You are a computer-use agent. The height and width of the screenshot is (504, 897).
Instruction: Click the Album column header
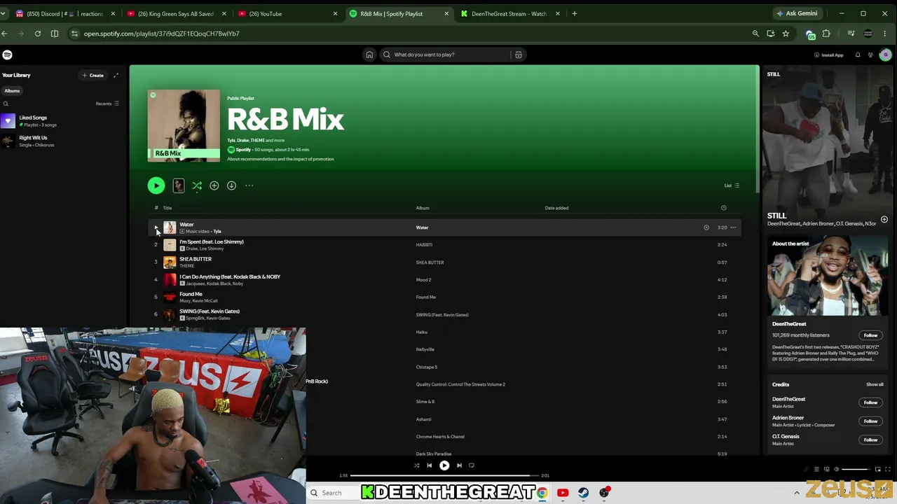coord(423,208)
